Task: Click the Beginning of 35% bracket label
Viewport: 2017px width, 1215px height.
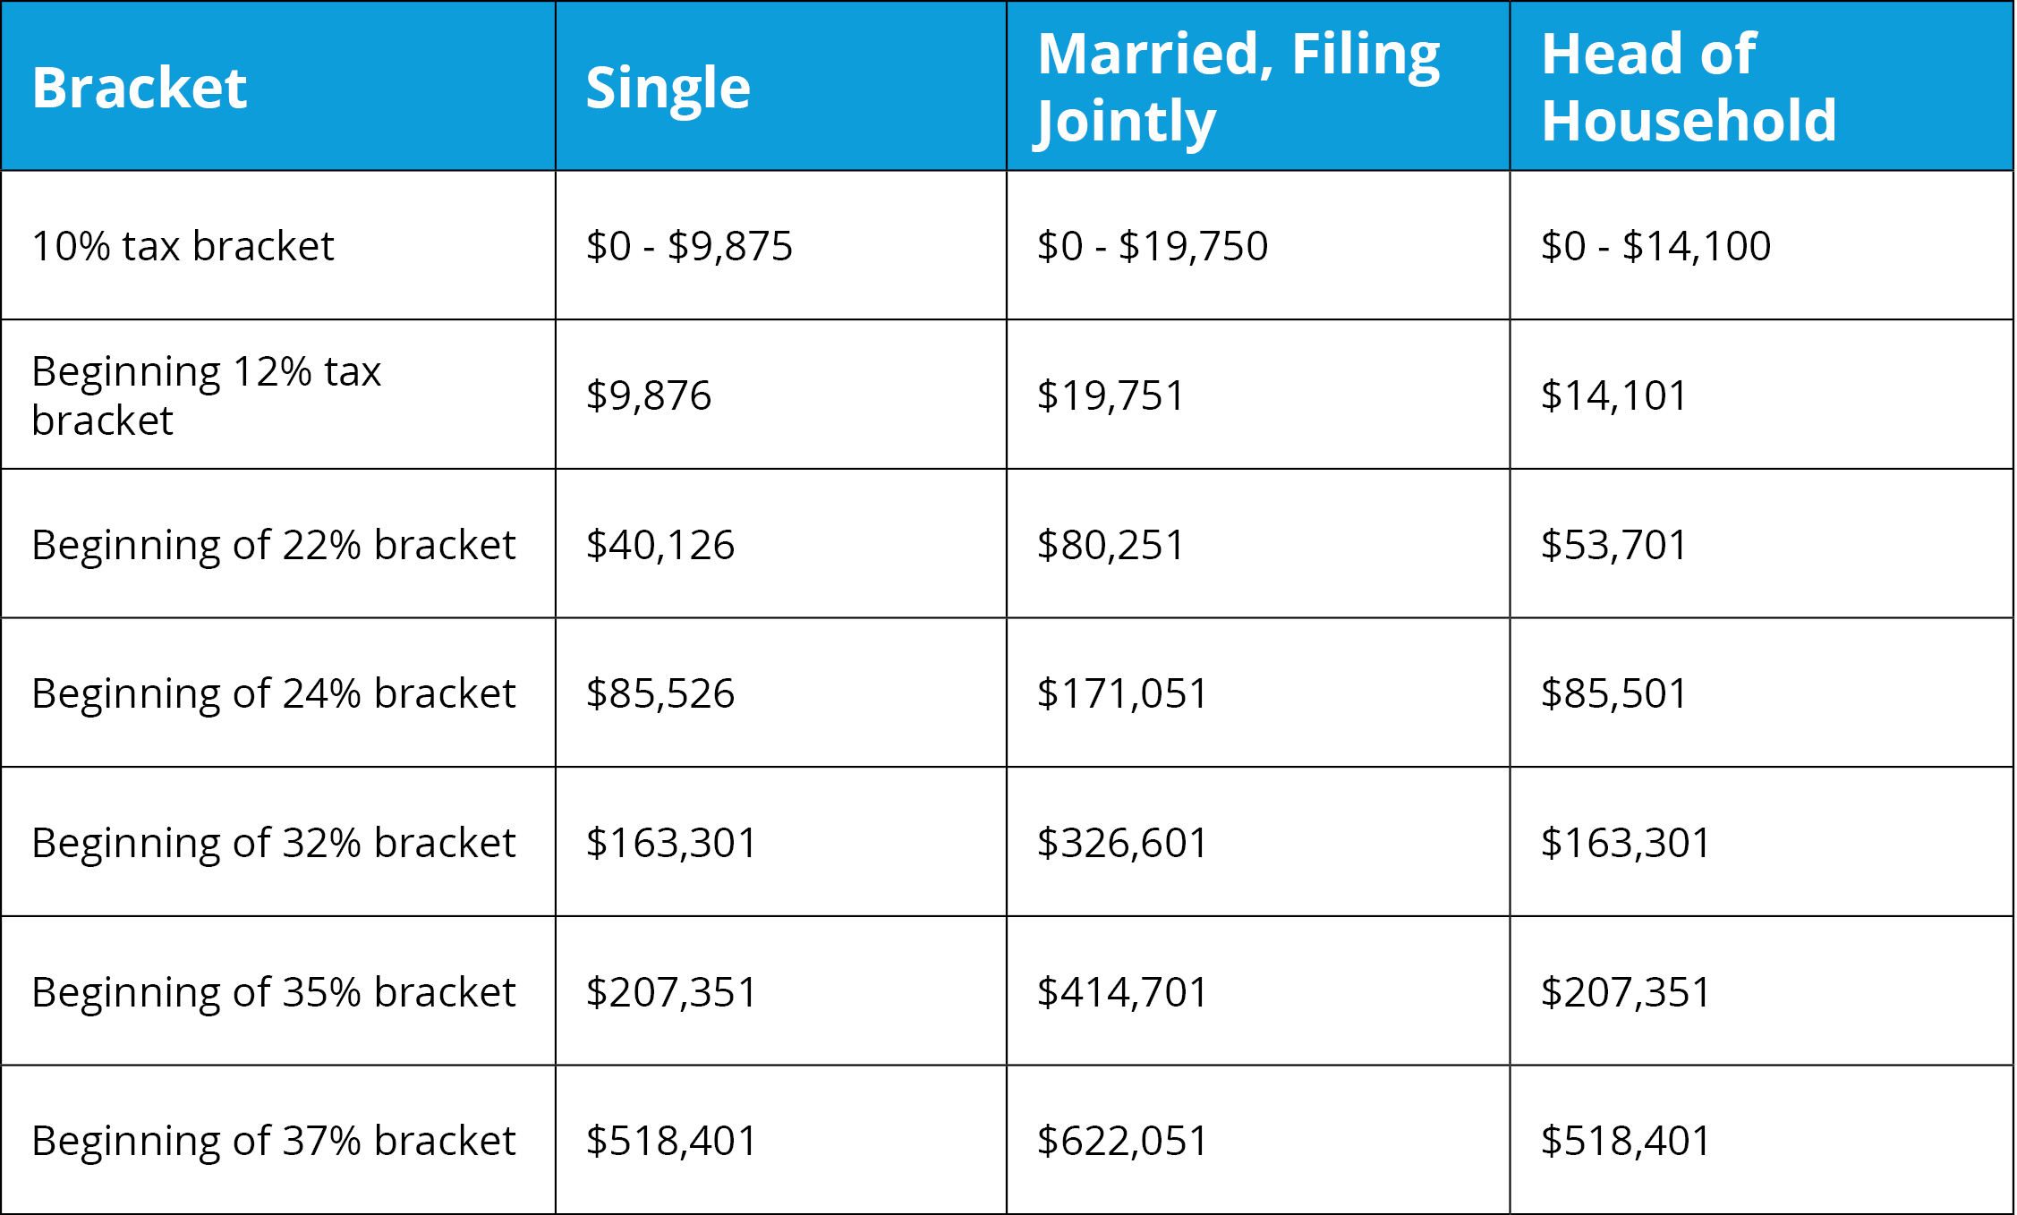Action: point(274,992)
